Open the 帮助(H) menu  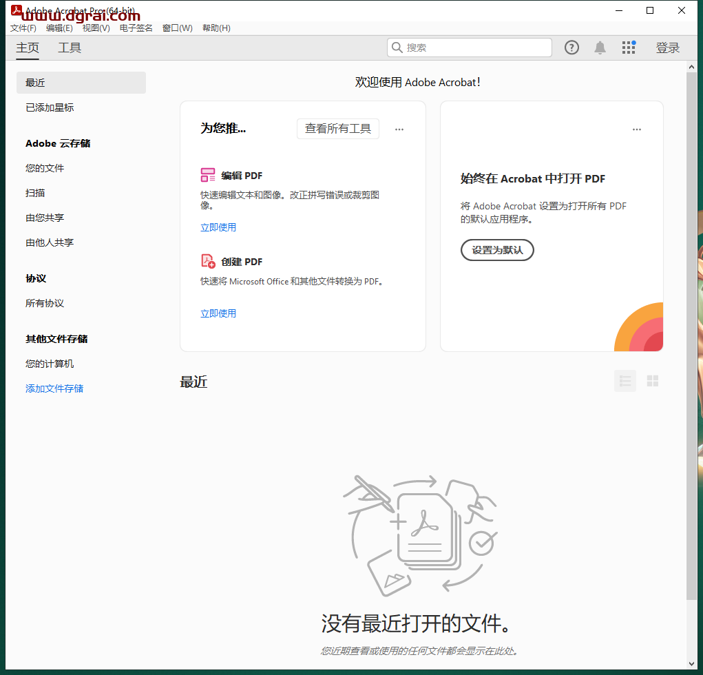[216, 28]
